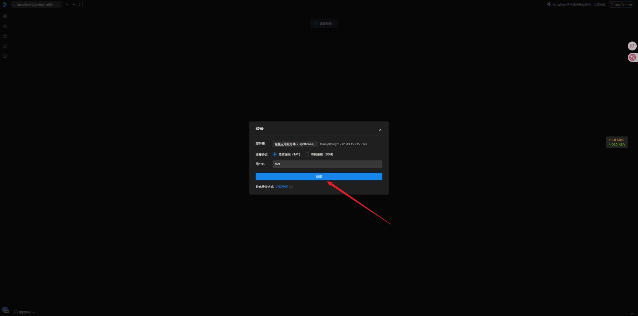
Task: Open the grid apps sidebar icon
Action: (5, 16)
